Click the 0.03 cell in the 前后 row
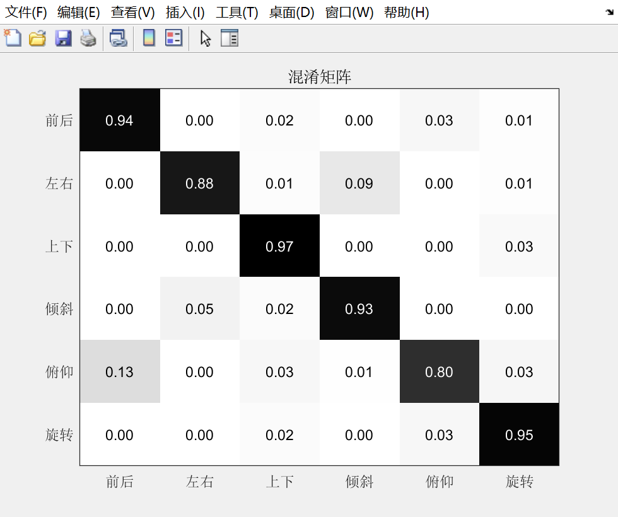Viewport: 618px width, 517px height. point(440,120)
